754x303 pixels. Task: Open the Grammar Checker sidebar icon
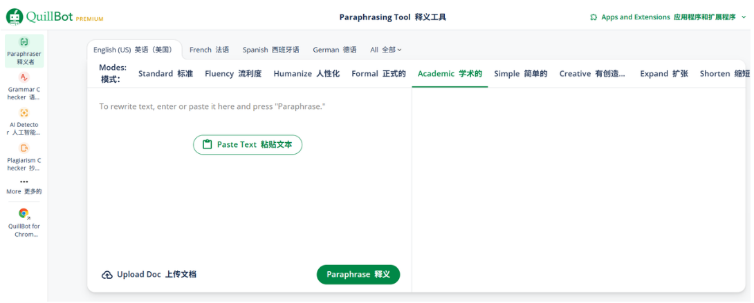[x=24, y=77]
